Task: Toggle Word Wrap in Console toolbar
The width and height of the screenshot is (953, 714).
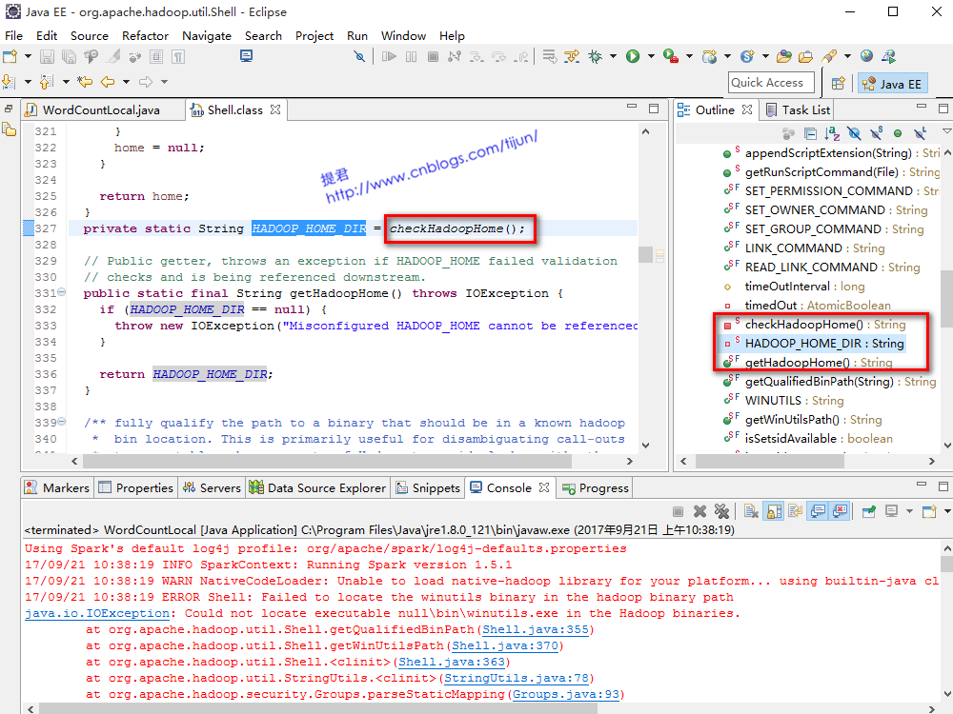Action: 796,512
